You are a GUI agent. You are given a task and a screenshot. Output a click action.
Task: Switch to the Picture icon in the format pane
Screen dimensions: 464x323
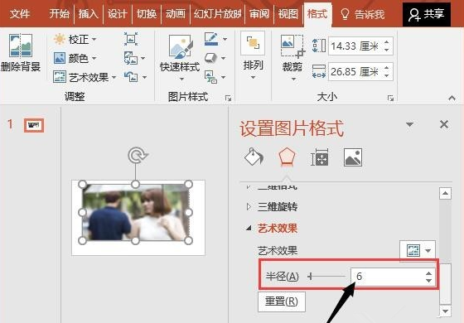pyautogui.click(x=353, y=157)
